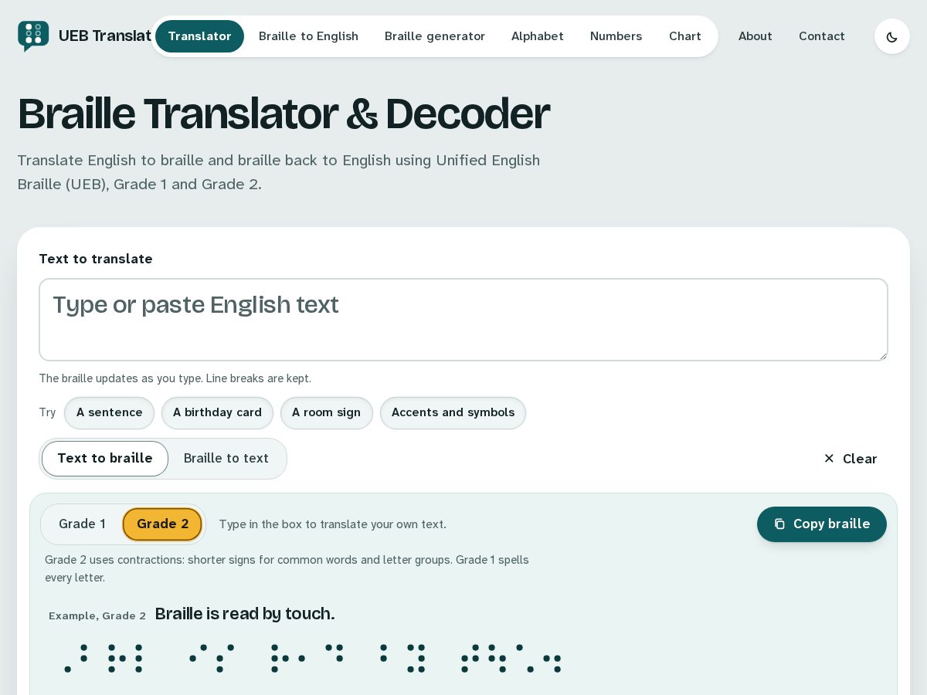Try the 'A room sign' example
This screenshot has width=927, height=695.
326,413
